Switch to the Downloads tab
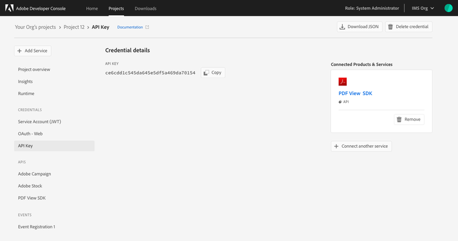The height and width of the screenshot is (241, 458). 145,9
